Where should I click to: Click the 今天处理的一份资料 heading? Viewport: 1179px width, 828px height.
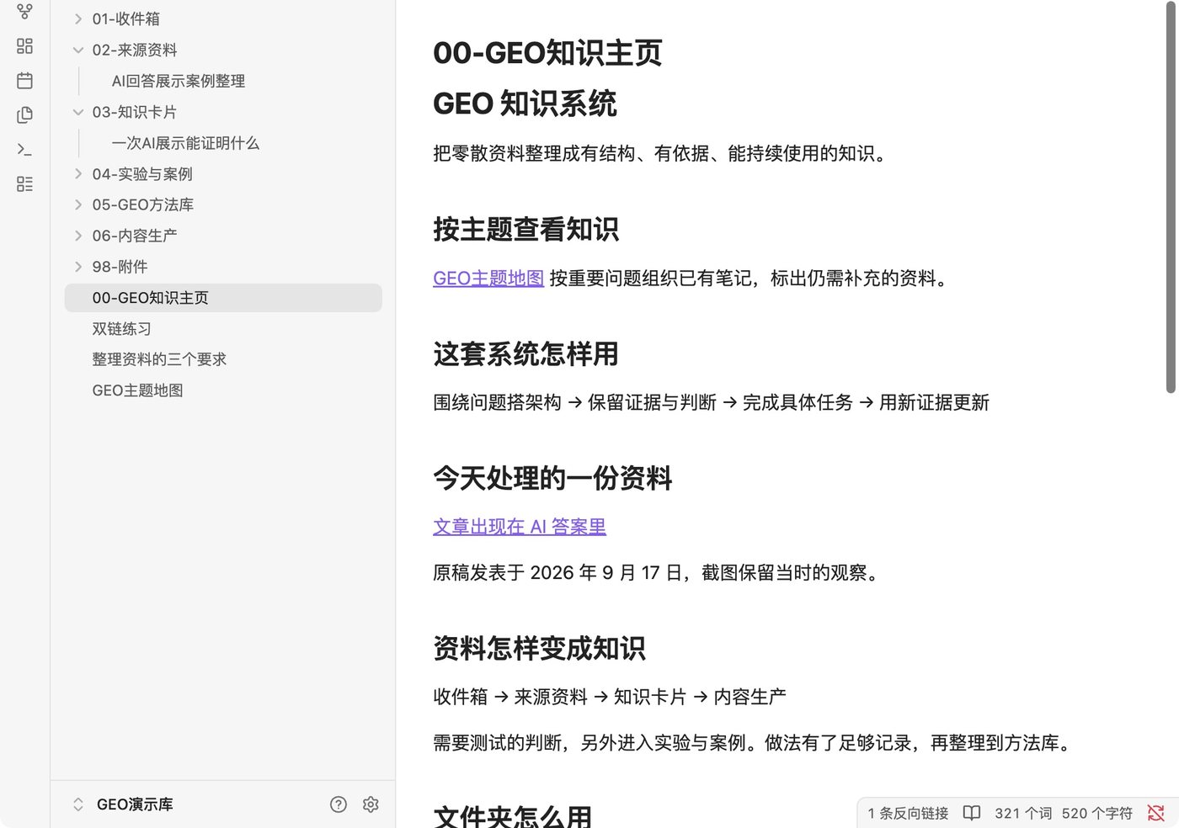tap(552, 478)
